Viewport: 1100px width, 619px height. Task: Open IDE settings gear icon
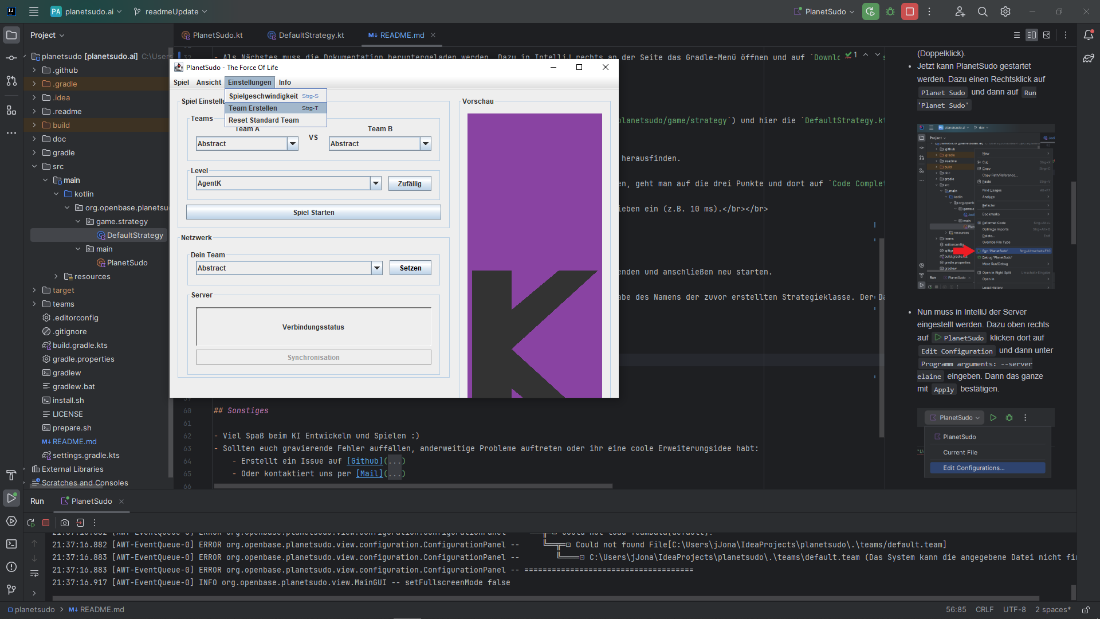pyautogui.click(x=1005, y=11)
